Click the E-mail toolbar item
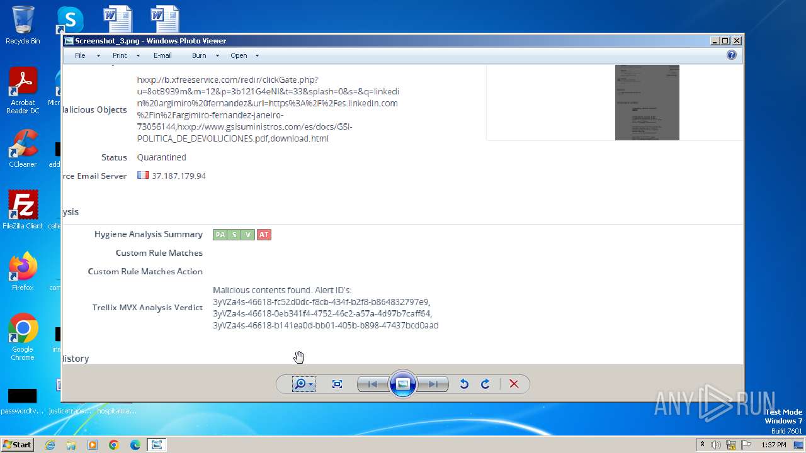Screen dimensions: 806x453 coord(162,55)
